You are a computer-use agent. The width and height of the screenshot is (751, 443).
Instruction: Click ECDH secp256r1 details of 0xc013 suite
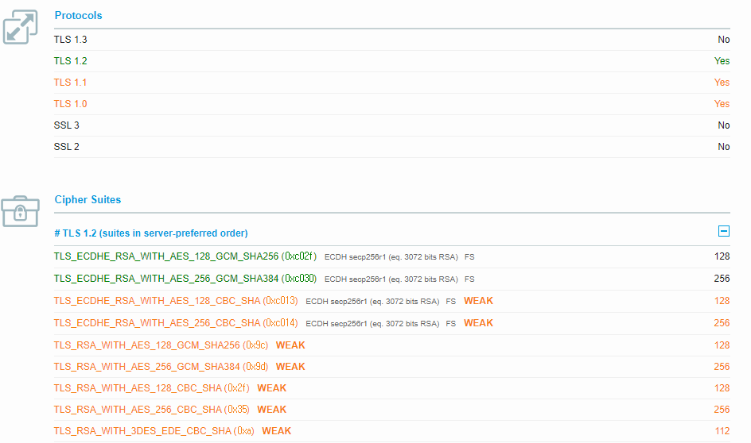click(x=372, y=302)
